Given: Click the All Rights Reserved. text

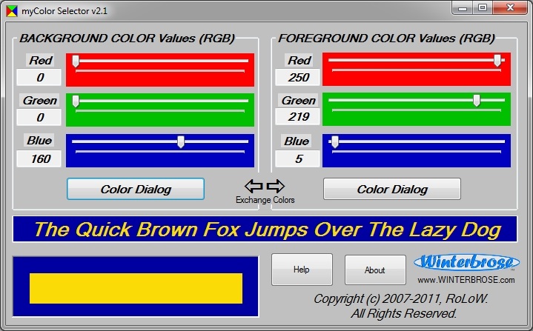Looking at the screenshot, I should pyautogui.click(x=404, y=313).
